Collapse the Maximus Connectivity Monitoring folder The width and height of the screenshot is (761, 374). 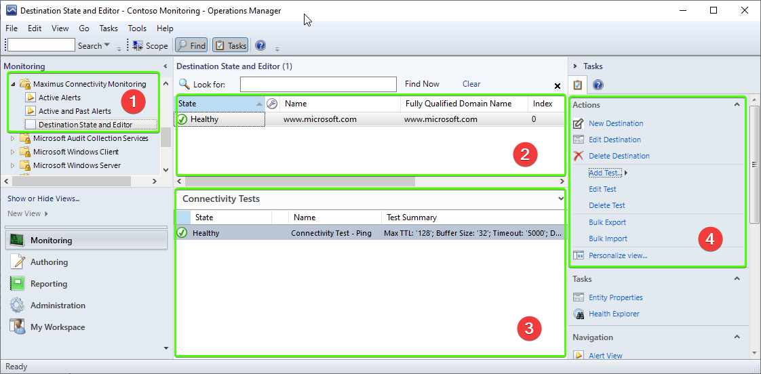pos(13,84)
